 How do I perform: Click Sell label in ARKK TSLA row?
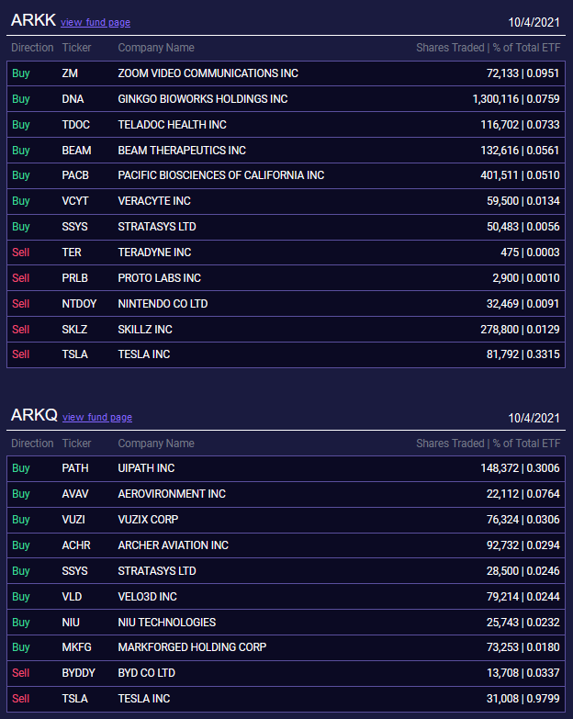click(x=20, y=354)
